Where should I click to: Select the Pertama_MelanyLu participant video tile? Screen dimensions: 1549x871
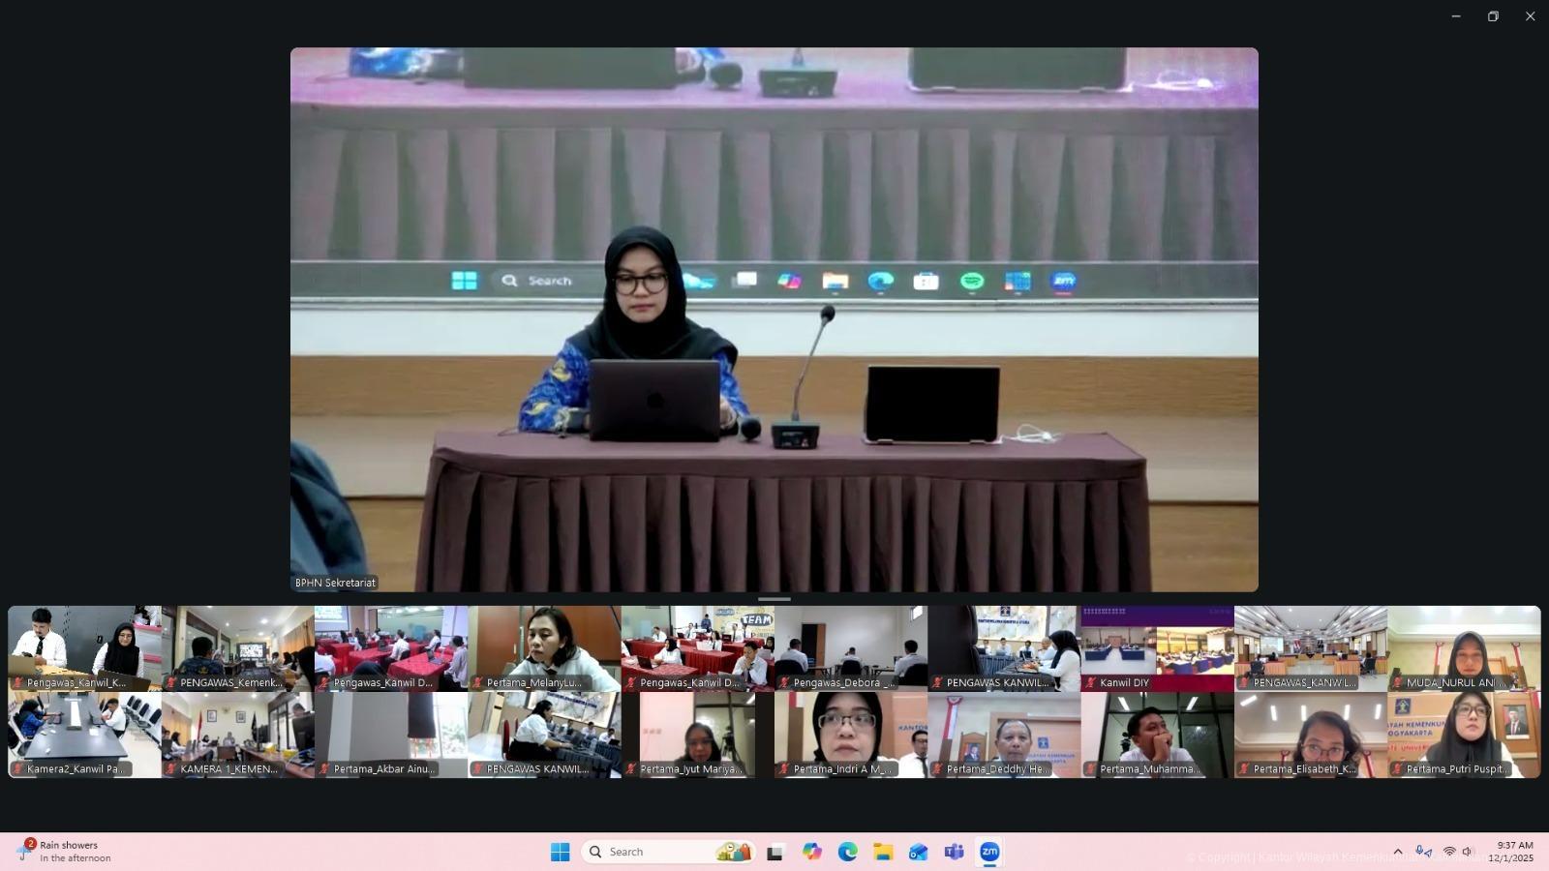[x=544, y=647]
